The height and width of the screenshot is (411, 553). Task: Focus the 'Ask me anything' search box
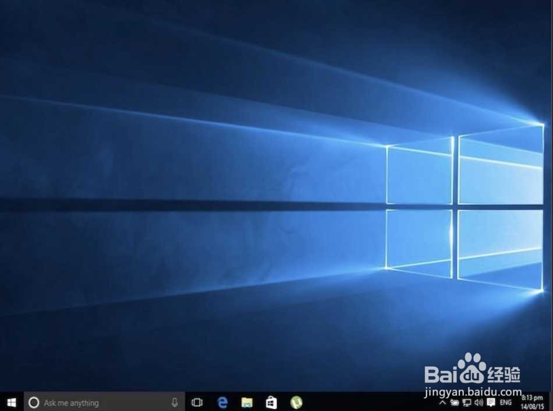point(104,402)
